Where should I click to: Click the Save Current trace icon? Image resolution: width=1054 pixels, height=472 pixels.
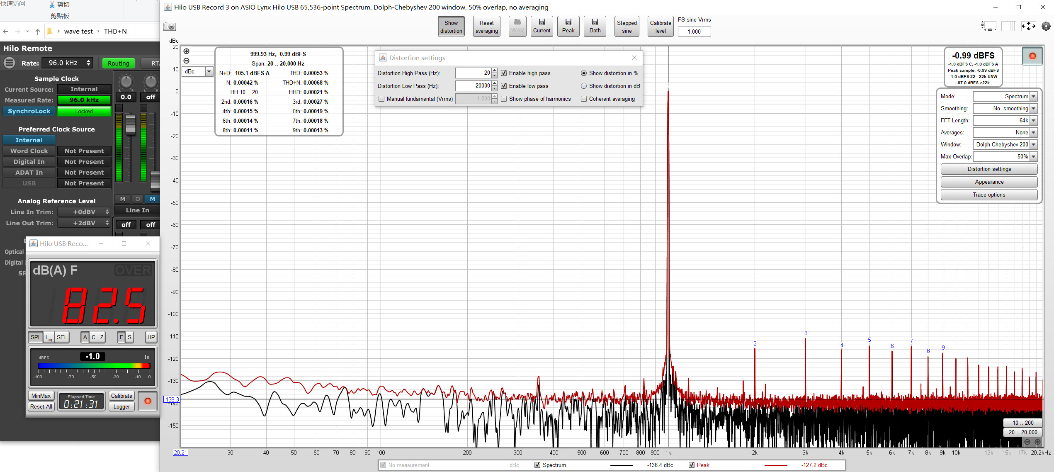pyautogui.click(x=542, y=26)
